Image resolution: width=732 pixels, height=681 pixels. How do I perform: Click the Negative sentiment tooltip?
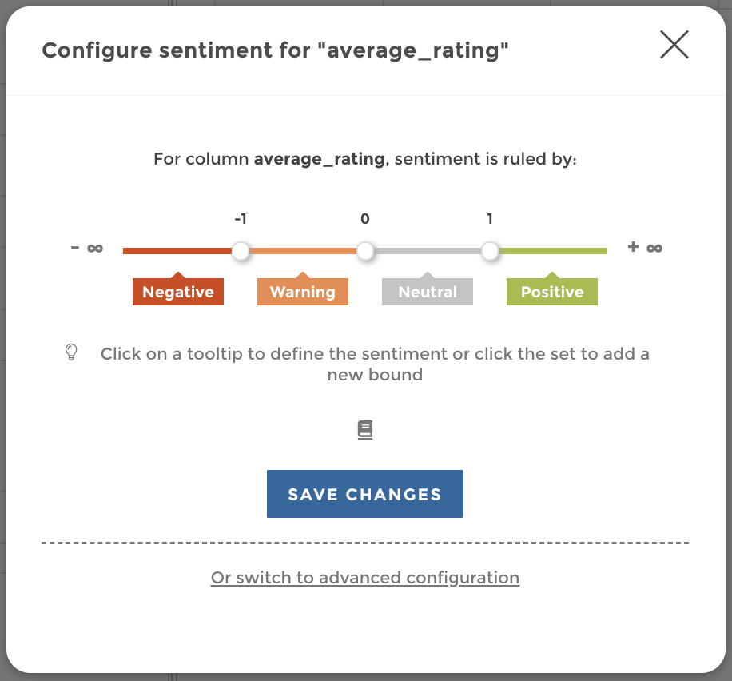pos(178,292)
